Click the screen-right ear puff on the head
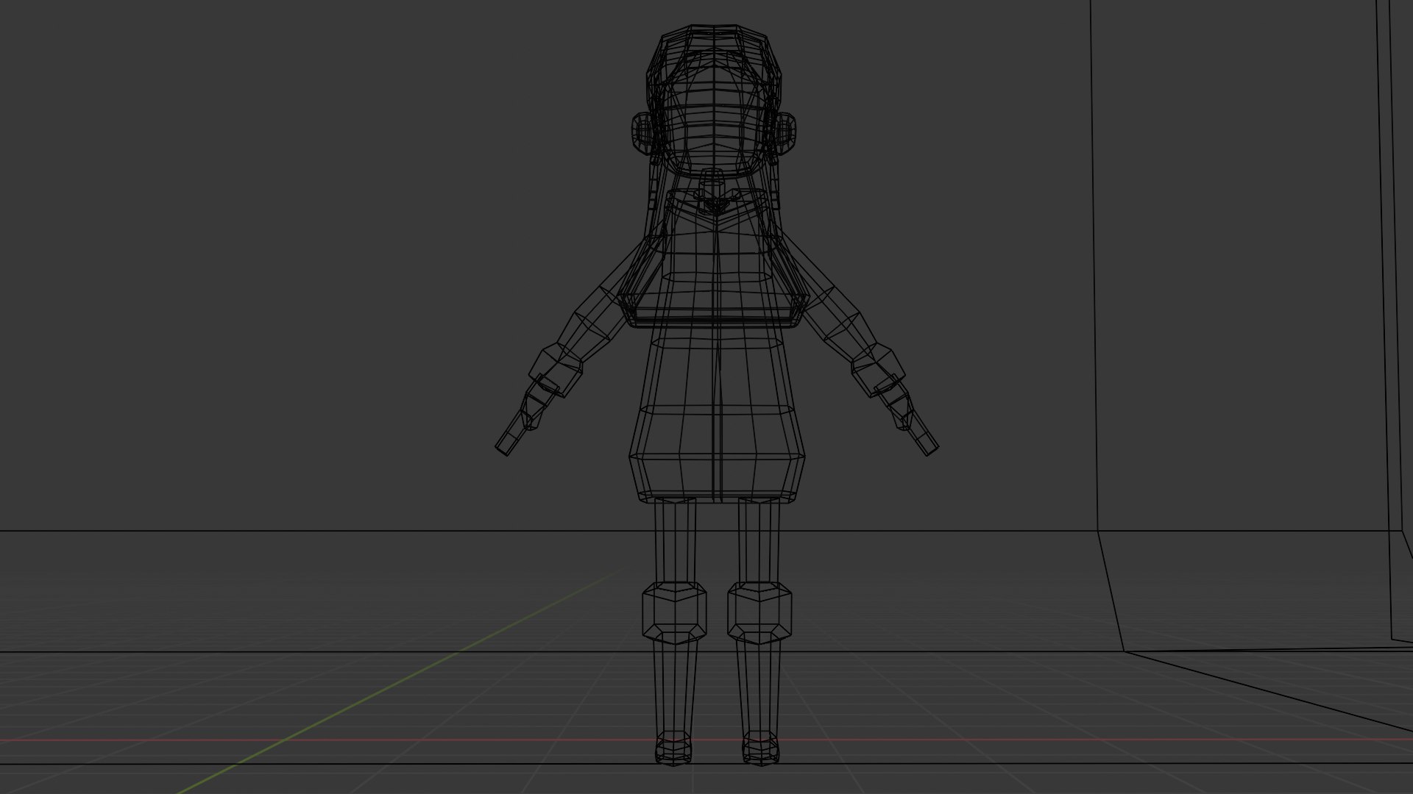 pyautogui.click(x=784, y=133)
